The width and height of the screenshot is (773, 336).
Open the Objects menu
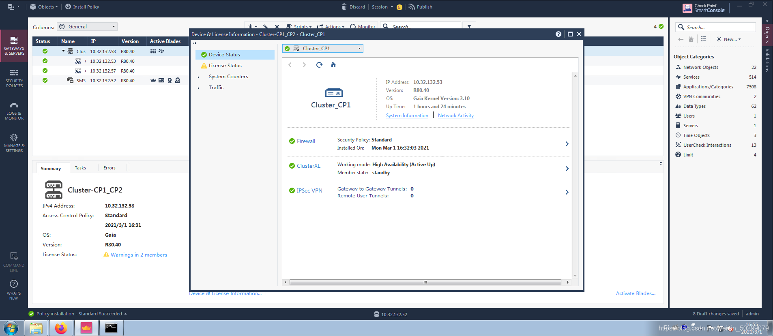[44, 7]
